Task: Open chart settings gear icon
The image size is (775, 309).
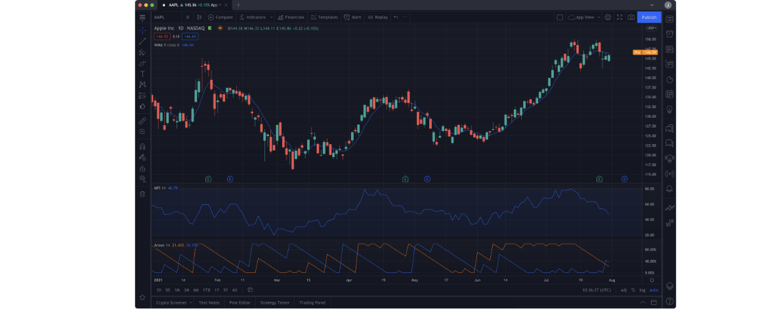Action: [x=608, y=17]
